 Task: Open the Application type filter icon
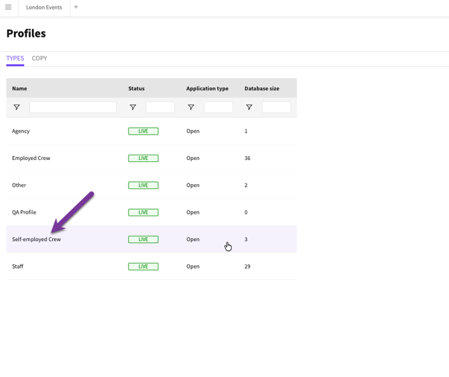pyautogui.click(x=191, y=107)
